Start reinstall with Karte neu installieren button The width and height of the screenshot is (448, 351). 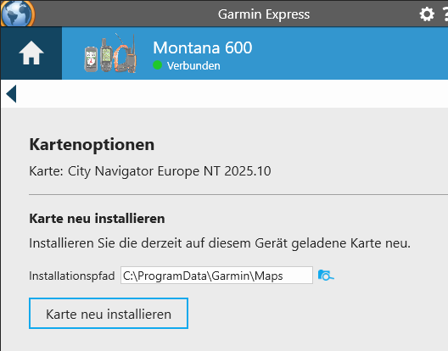pyautogui.click(x=109, y=314)
